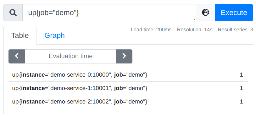Click the Evaluation time input
This screenshot has width=256, height=116.
[70, 56]
